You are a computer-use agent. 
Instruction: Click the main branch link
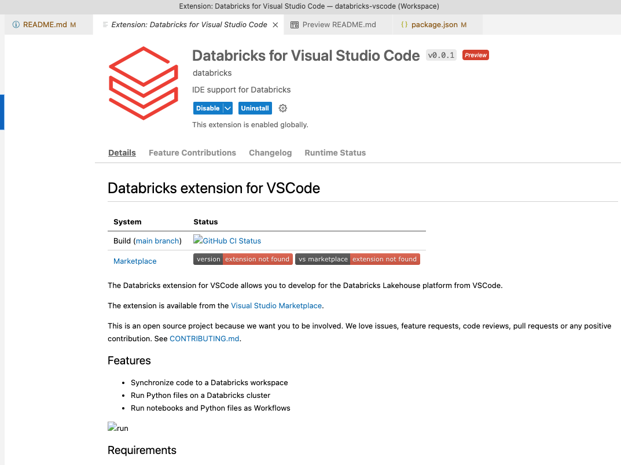click(x=157, y=241)
